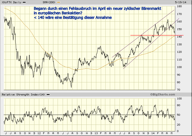Click the 70 price axis label
The width and height of the screenshot is (192, 136).
[179, 90]
